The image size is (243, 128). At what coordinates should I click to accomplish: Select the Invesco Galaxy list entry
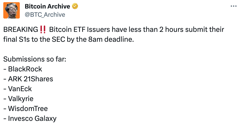pyautogui.click(x=32, y=118)
